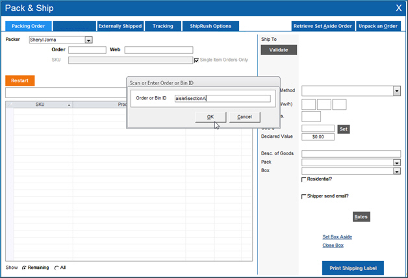Switch to the Packing Order tab
This screenshot has width=408, height=278.
(x=28, y=26)
